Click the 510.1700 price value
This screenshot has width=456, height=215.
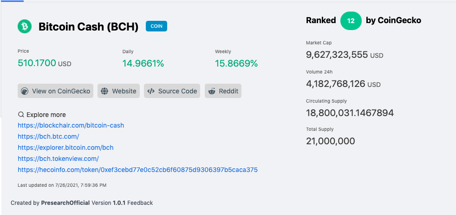point(37,63)
